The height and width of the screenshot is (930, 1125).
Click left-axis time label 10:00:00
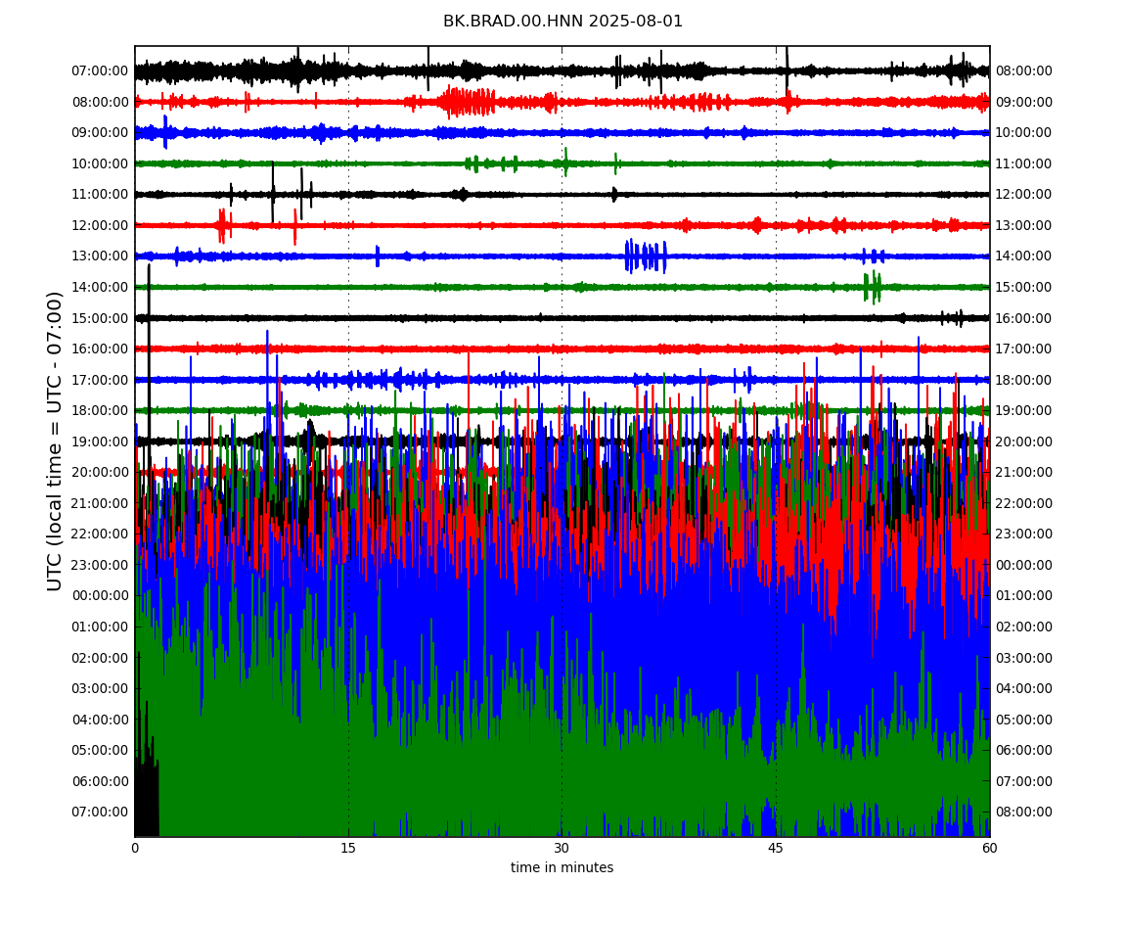pyautogui.click(x=100, y=163)
